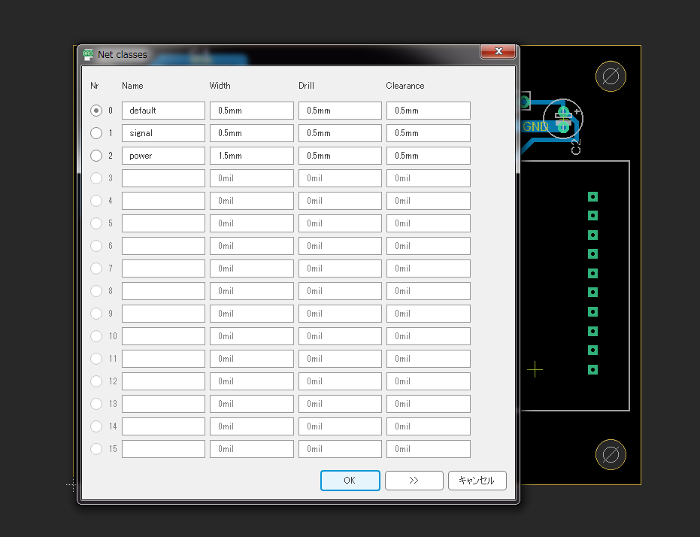Click the Name column header

(132, 86)
